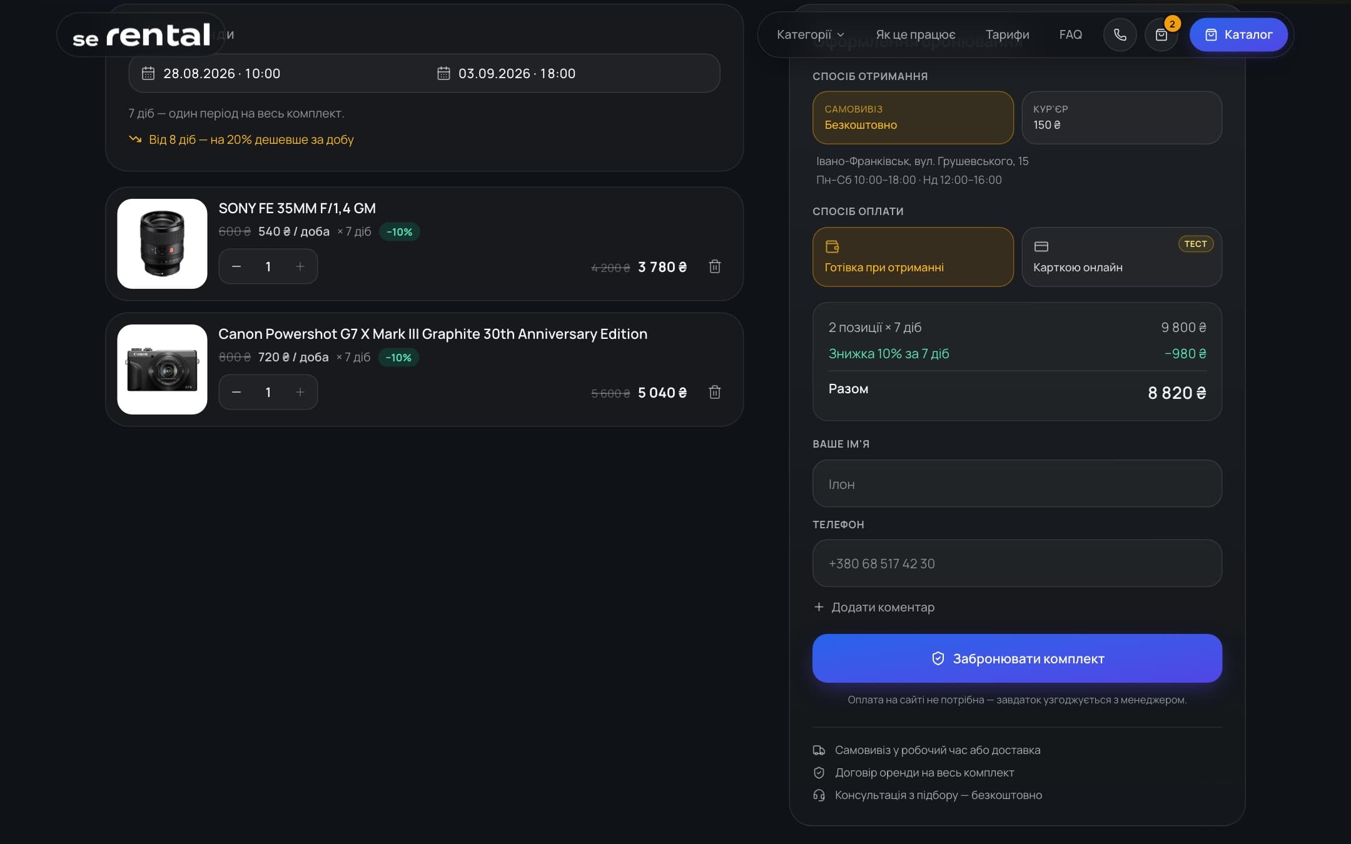Open Canon Powershot G7 X Mark III title link

pyautogui.click(x=433, y=334)
